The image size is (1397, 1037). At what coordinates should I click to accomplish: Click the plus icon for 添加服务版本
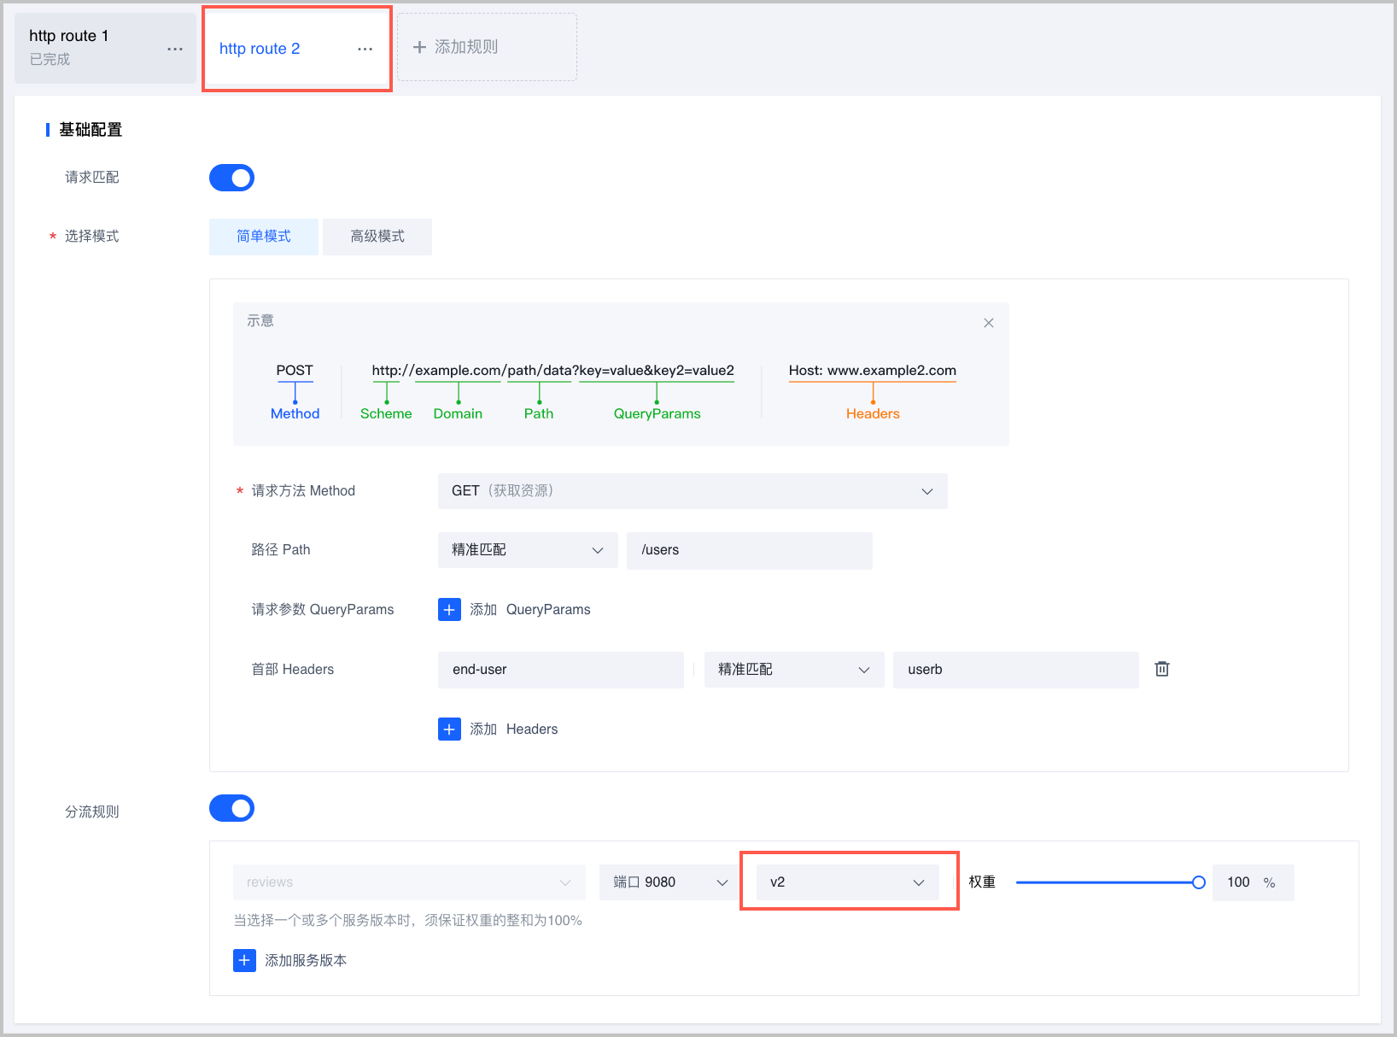[x=244, y=960]
